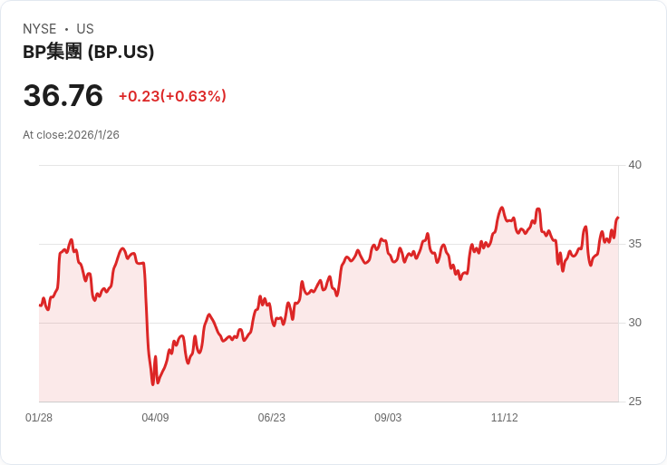This screenshot has width=667, height=465.
Task: Click the US market label
Action: click(85, 29)
